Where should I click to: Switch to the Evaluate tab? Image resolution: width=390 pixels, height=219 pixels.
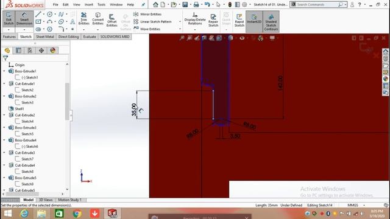pyautogui.click(x=90, y=36)
